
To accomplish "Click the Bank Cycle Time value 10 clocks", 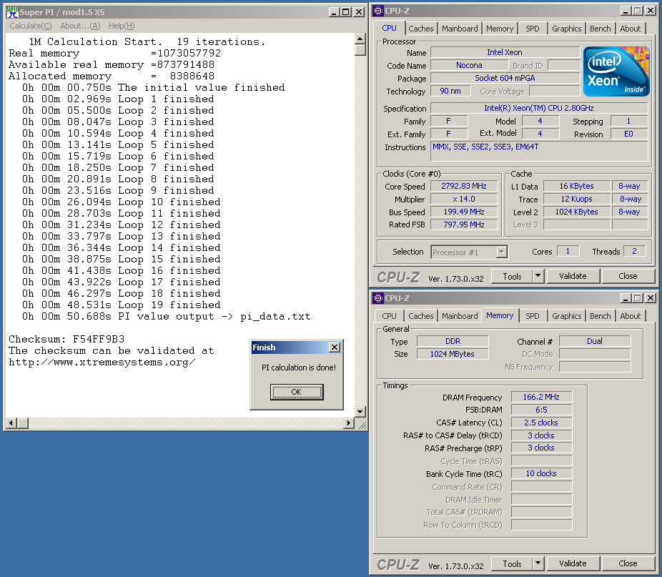I will point(541,473).
